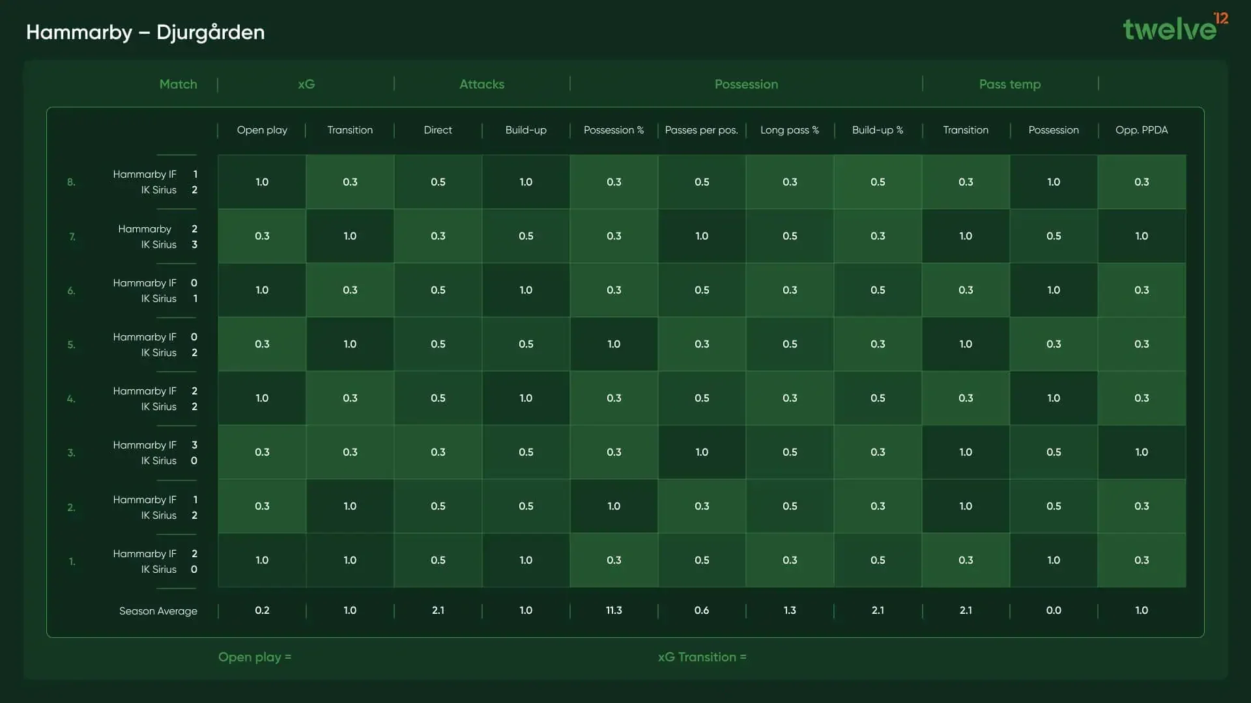Click match 5 Possession % cell
This screenshot has height=703, width=1251.
(x=613, y=344)
